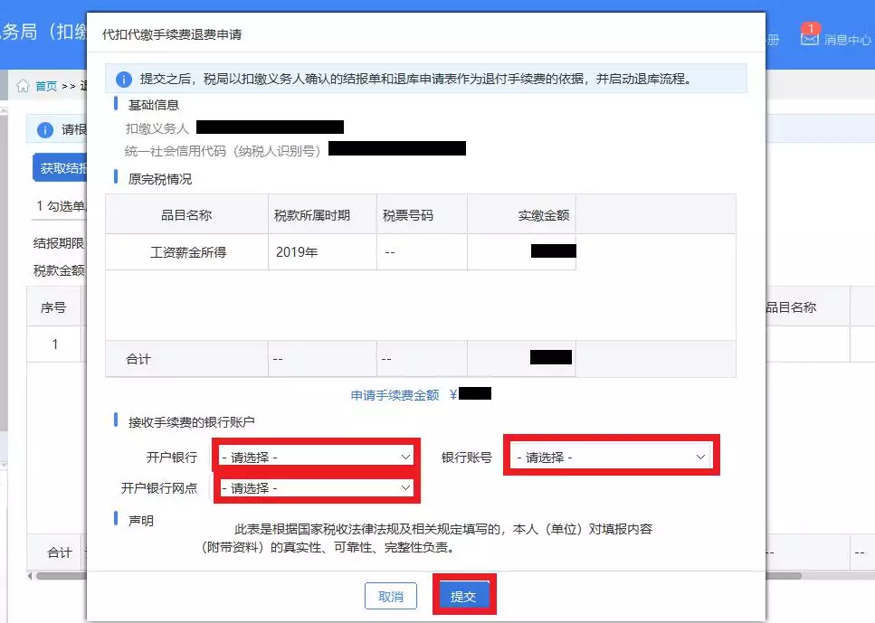
Task: Open the 开户银行网点 branch dropdown
Action: [317, 487]
